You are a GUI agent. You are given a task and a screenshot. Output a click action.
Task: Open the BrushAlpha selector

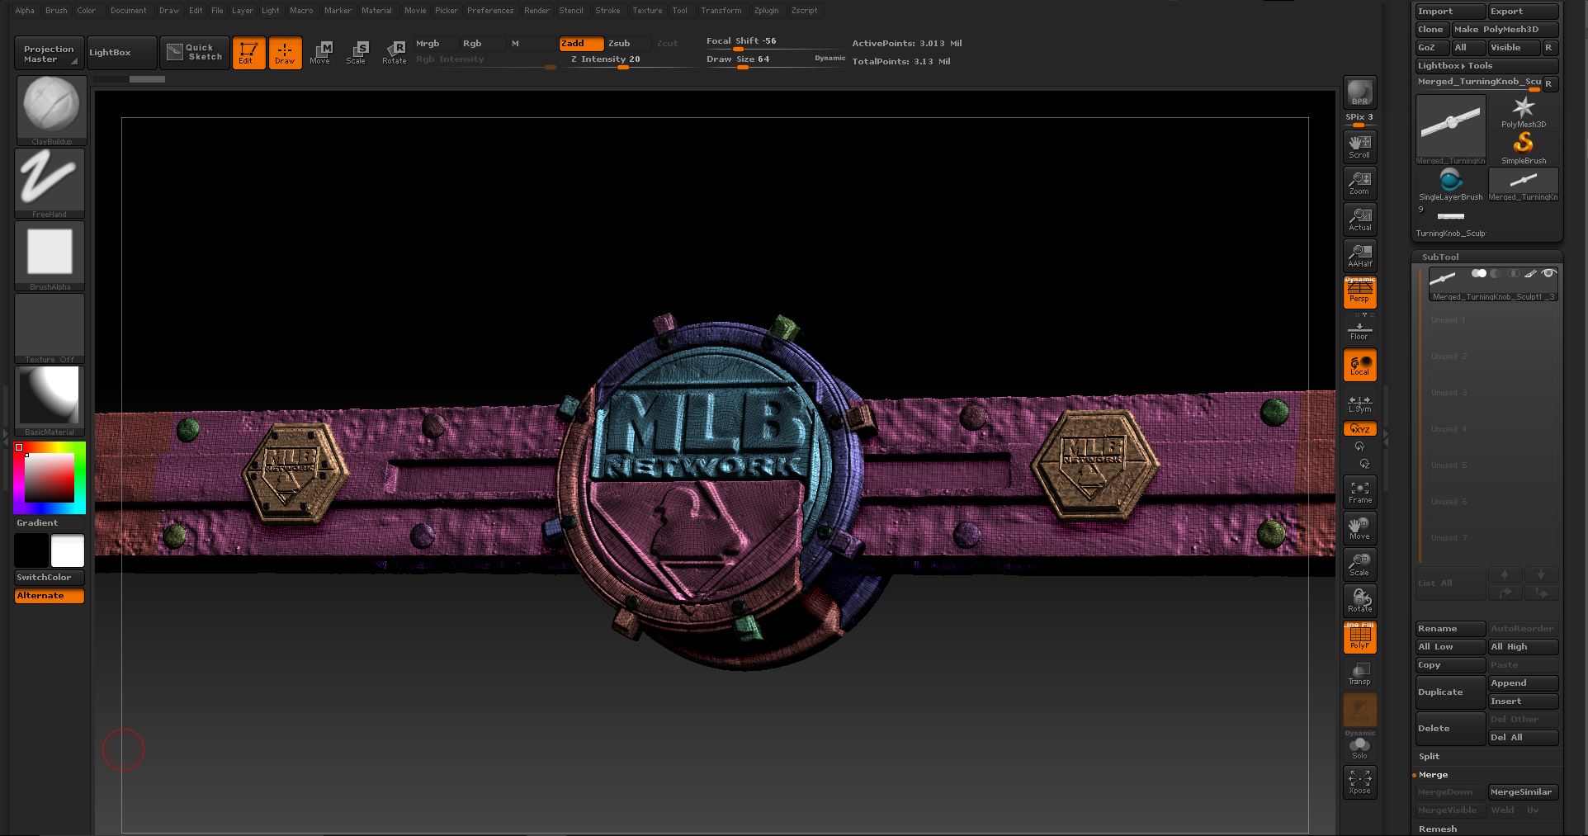[x=50, y=256]
